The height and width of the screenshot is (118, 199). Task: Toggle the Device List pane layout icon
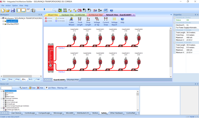[x=23, y=11]
